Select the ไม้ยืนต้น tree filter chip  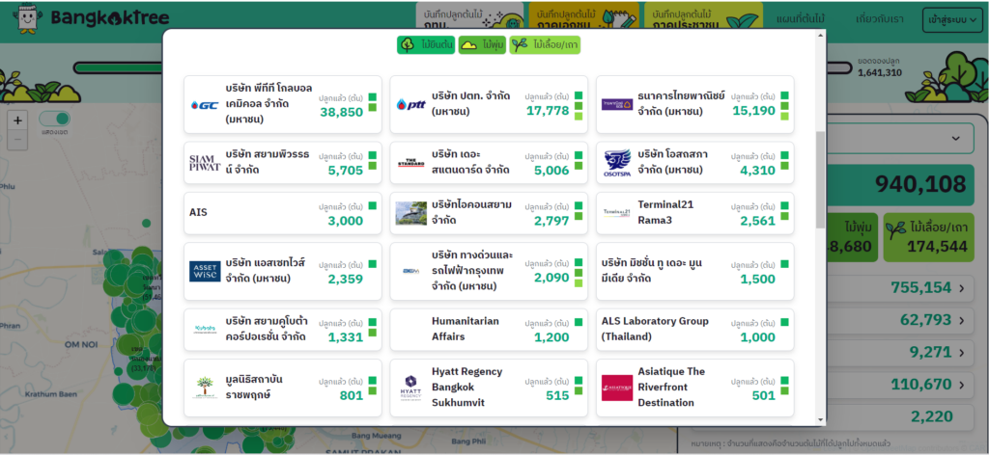(x=426, y=45)
